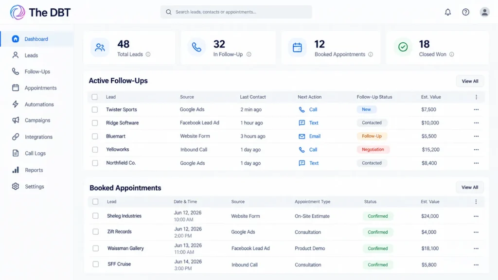498x280 pixels.
Task: Click the In Follow-Up phone icon
Action: tap(196, 47)
